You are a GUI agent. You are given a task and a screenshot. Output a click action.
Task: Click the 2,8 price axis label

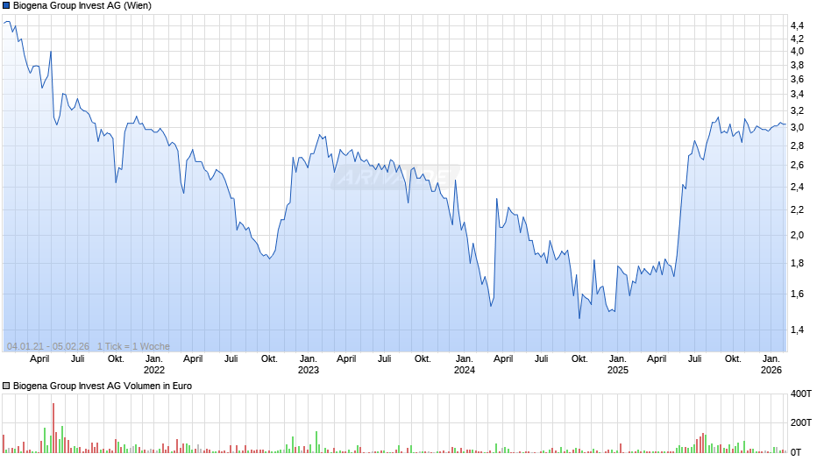797,145
